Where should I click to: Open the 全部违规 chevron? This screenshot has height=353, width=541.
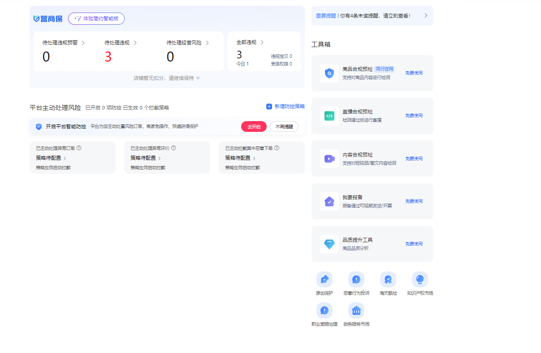(262, 43)
